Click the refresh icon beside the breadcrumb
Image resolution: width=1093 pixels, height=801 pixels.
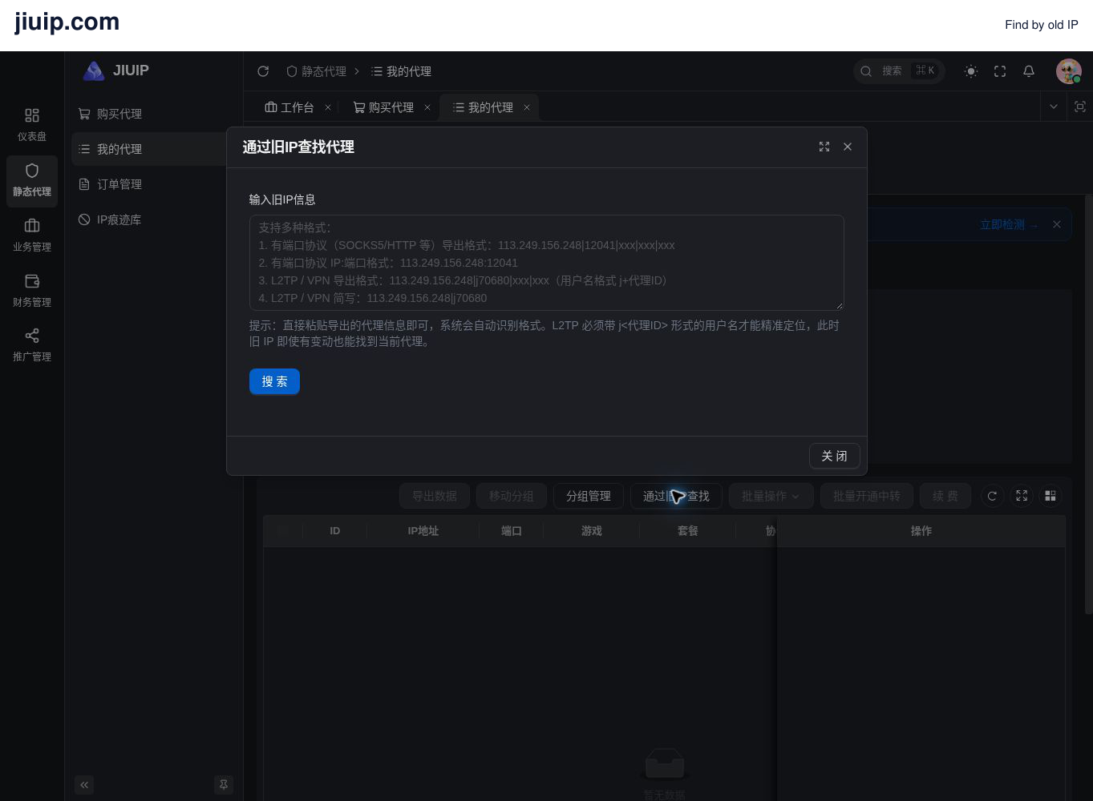[x=263, y=71]
